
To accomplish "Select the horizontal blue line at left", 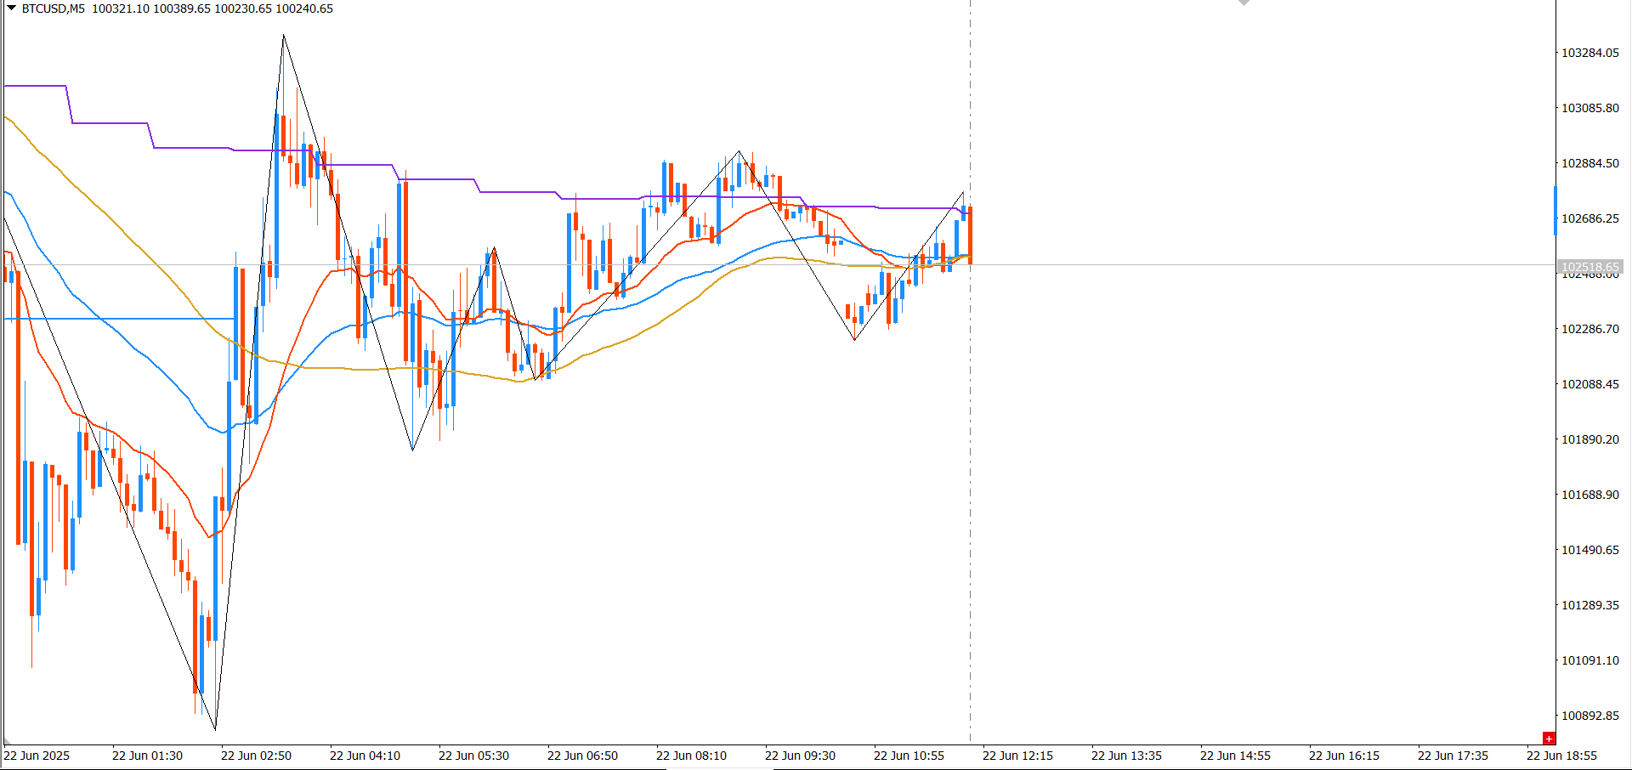I will (x=119, y=319).
